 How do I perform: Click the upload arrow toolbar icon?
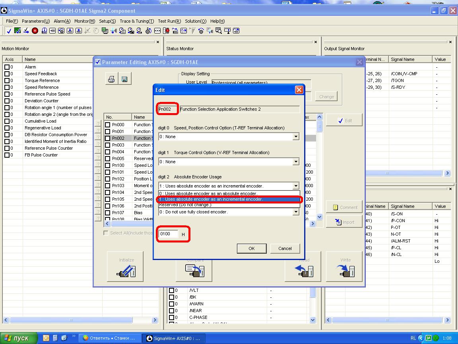click(79, 30)
